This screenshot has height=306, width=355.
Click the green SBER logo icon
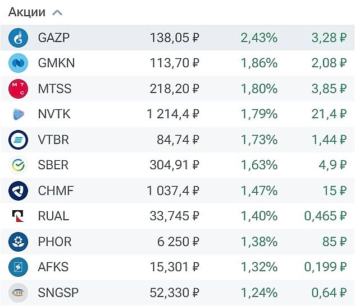click(x=19, y=165)
